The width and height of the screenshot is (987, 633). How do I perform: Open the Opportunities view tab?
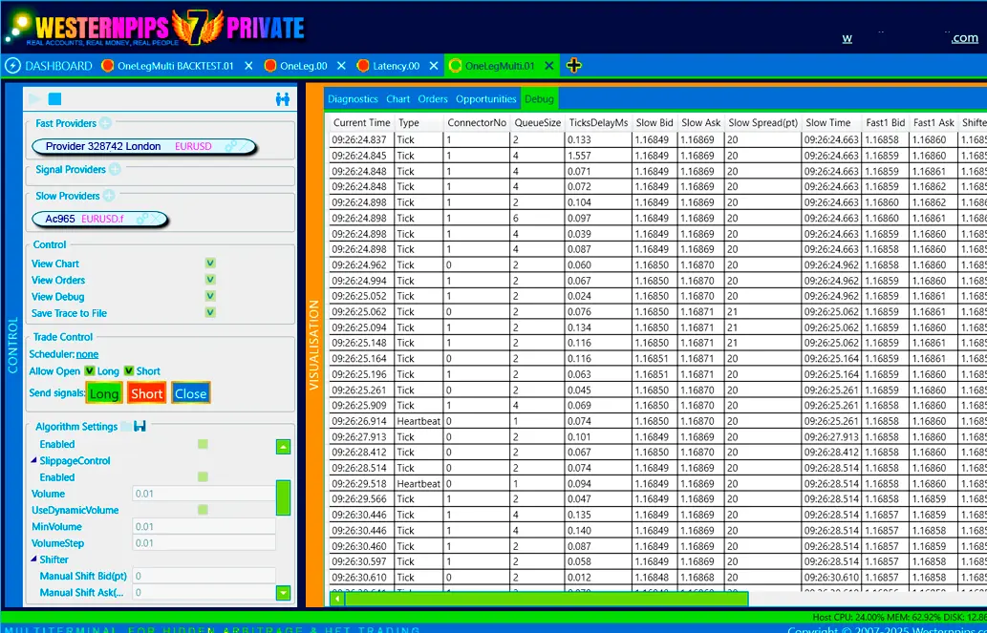pyautogui.click(x=486, y=98)
